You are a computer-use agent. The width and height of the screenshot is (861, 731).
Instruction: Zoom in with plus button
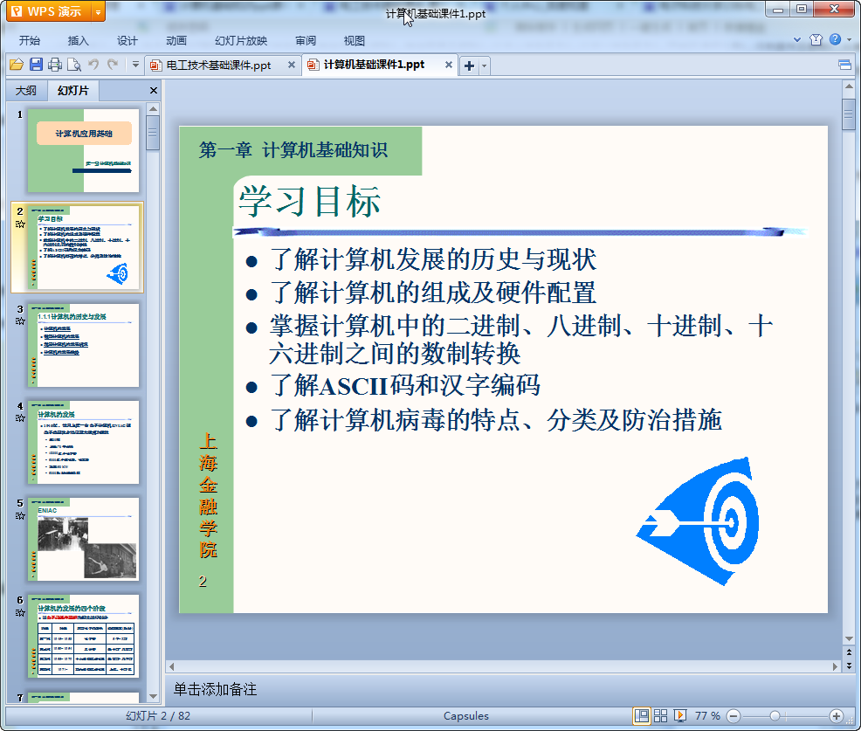(837, 715)
